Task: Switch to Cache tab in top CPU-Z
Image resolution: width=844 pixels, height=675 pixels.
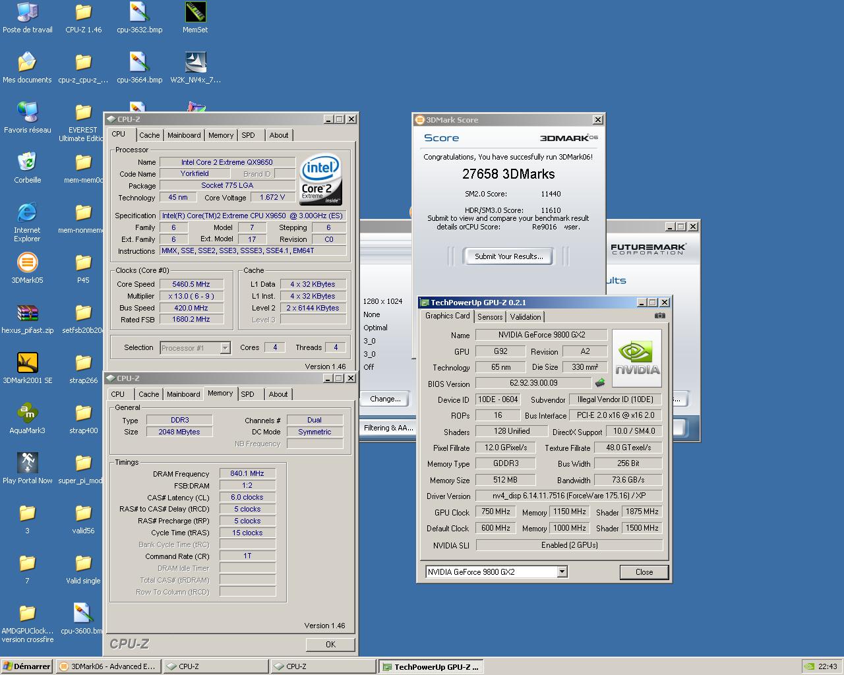Action: click(x=149, y=135)
